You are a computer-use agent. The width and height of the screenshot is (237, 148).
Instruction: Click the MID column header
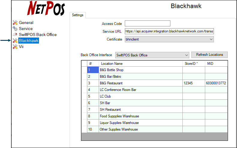click(216, 64)
